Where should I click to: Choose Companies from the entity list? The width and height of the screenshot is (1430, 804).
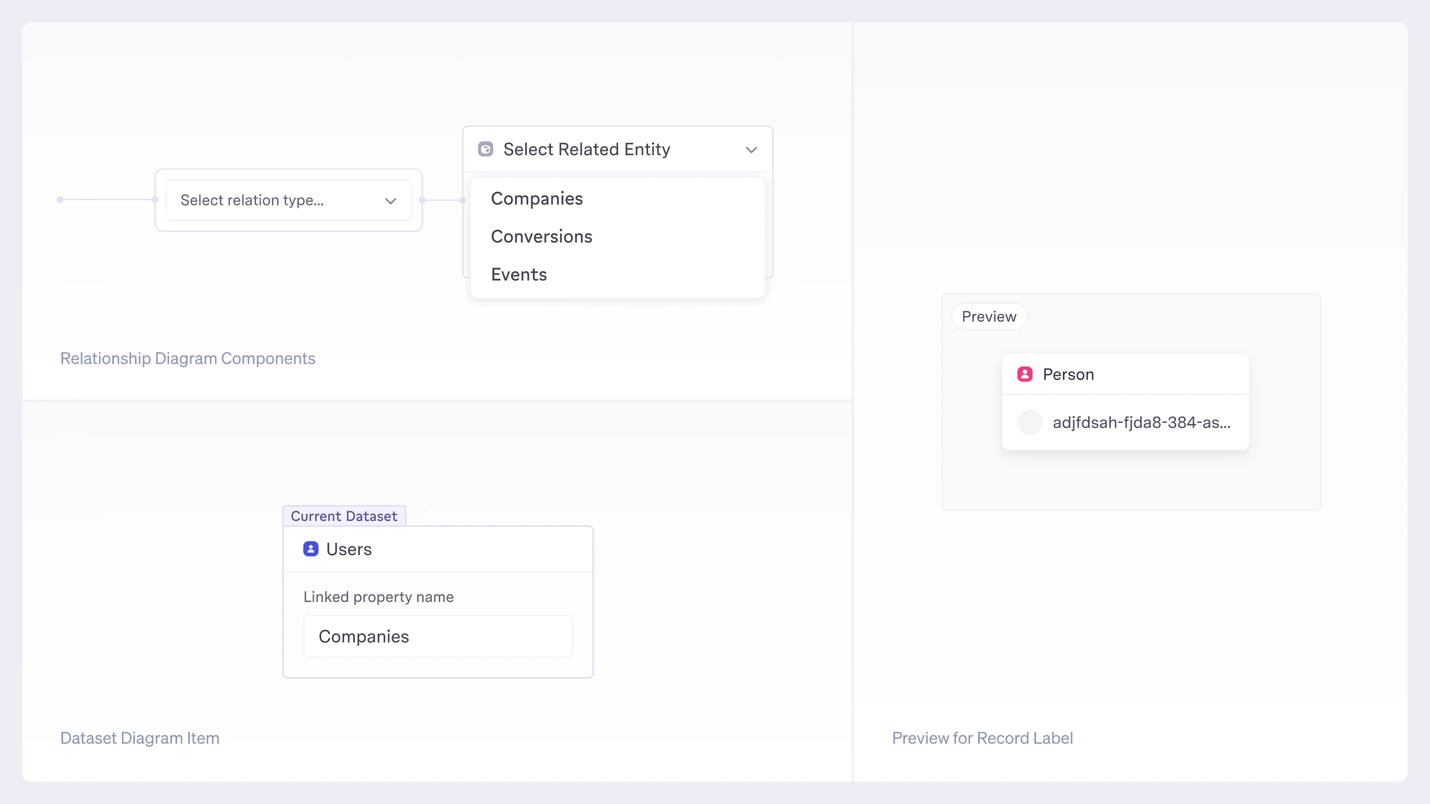537,199
